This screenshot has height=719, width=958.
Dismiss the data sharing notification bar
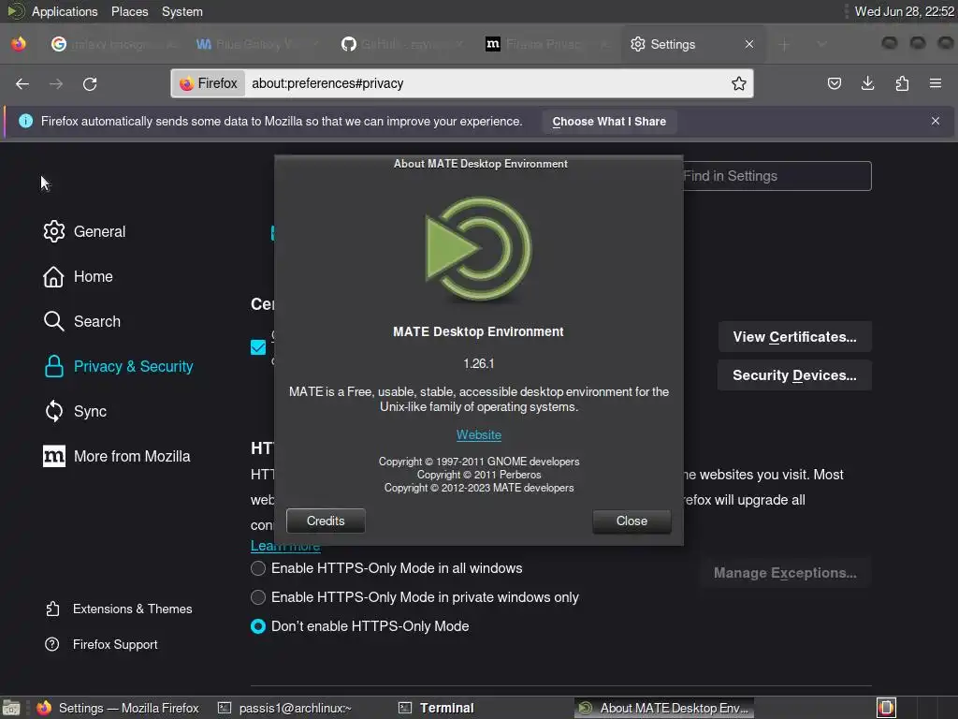[x=936, y=121]
